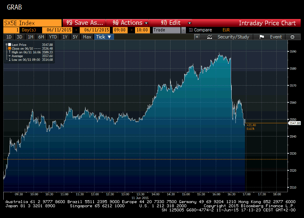
Task: Edit the second 06/11/2015 end date field
Action: click(95, 30)
